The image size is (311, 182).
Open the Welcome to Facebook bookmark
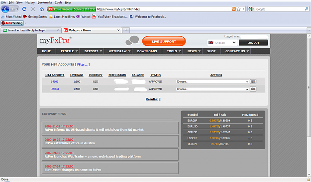[x=148, y=16]
